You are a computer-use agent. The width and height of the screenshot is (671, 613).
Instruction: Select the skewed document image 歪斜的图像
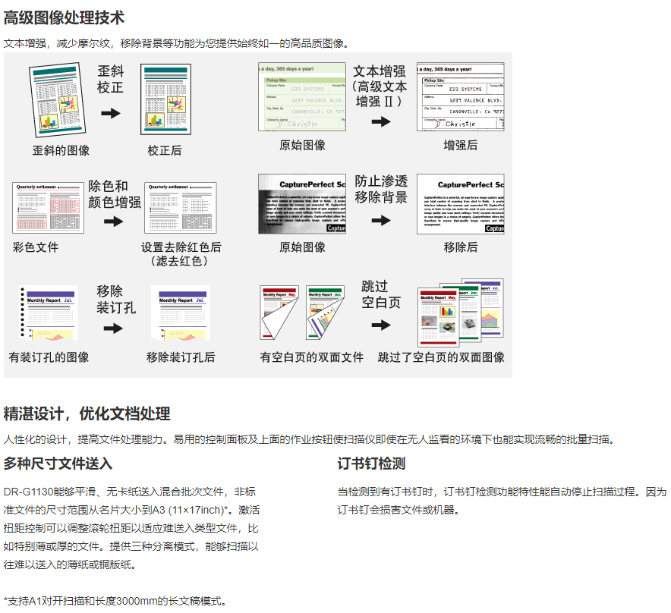click(x=58, y=100)
